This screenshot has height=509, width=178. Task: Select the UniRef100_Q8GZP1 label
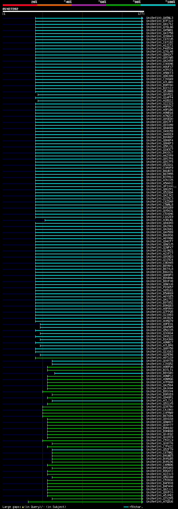[x=160, y=190]
